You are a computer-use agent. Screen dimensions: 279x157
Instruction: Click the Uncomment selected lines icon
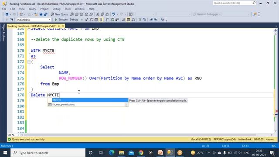144,20
